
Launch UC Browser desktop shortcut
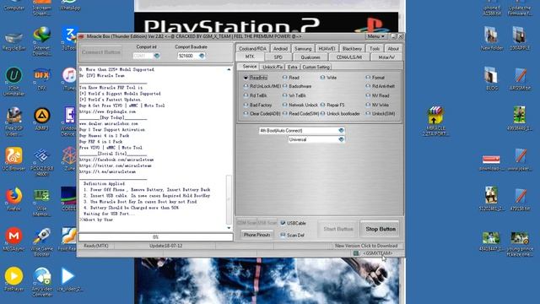point(13,160)
